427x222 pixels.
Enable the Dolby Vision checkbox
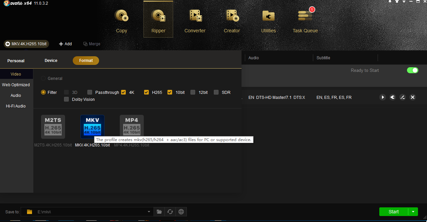pyautogui.click(x=66, y=100)
